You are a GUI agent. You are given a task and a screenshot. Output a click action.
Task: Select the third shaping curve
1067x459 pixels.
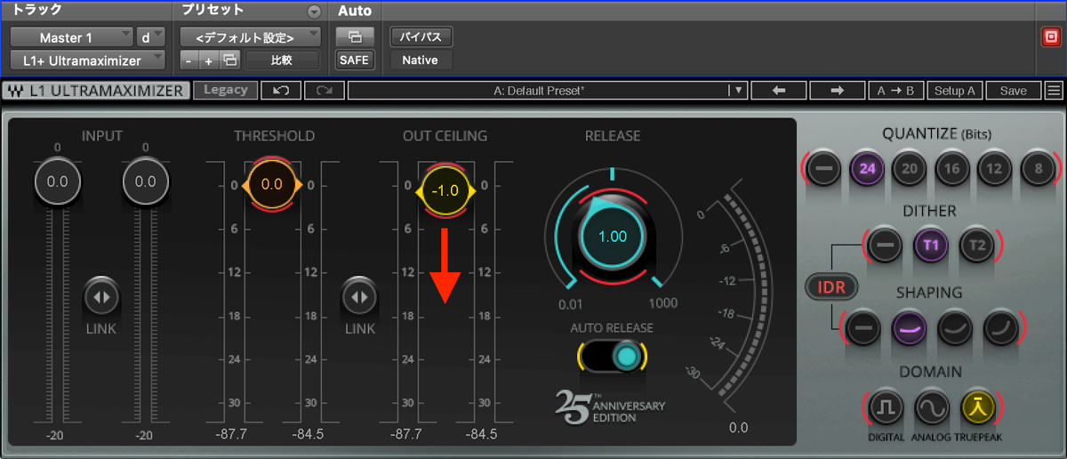(954, 327)
